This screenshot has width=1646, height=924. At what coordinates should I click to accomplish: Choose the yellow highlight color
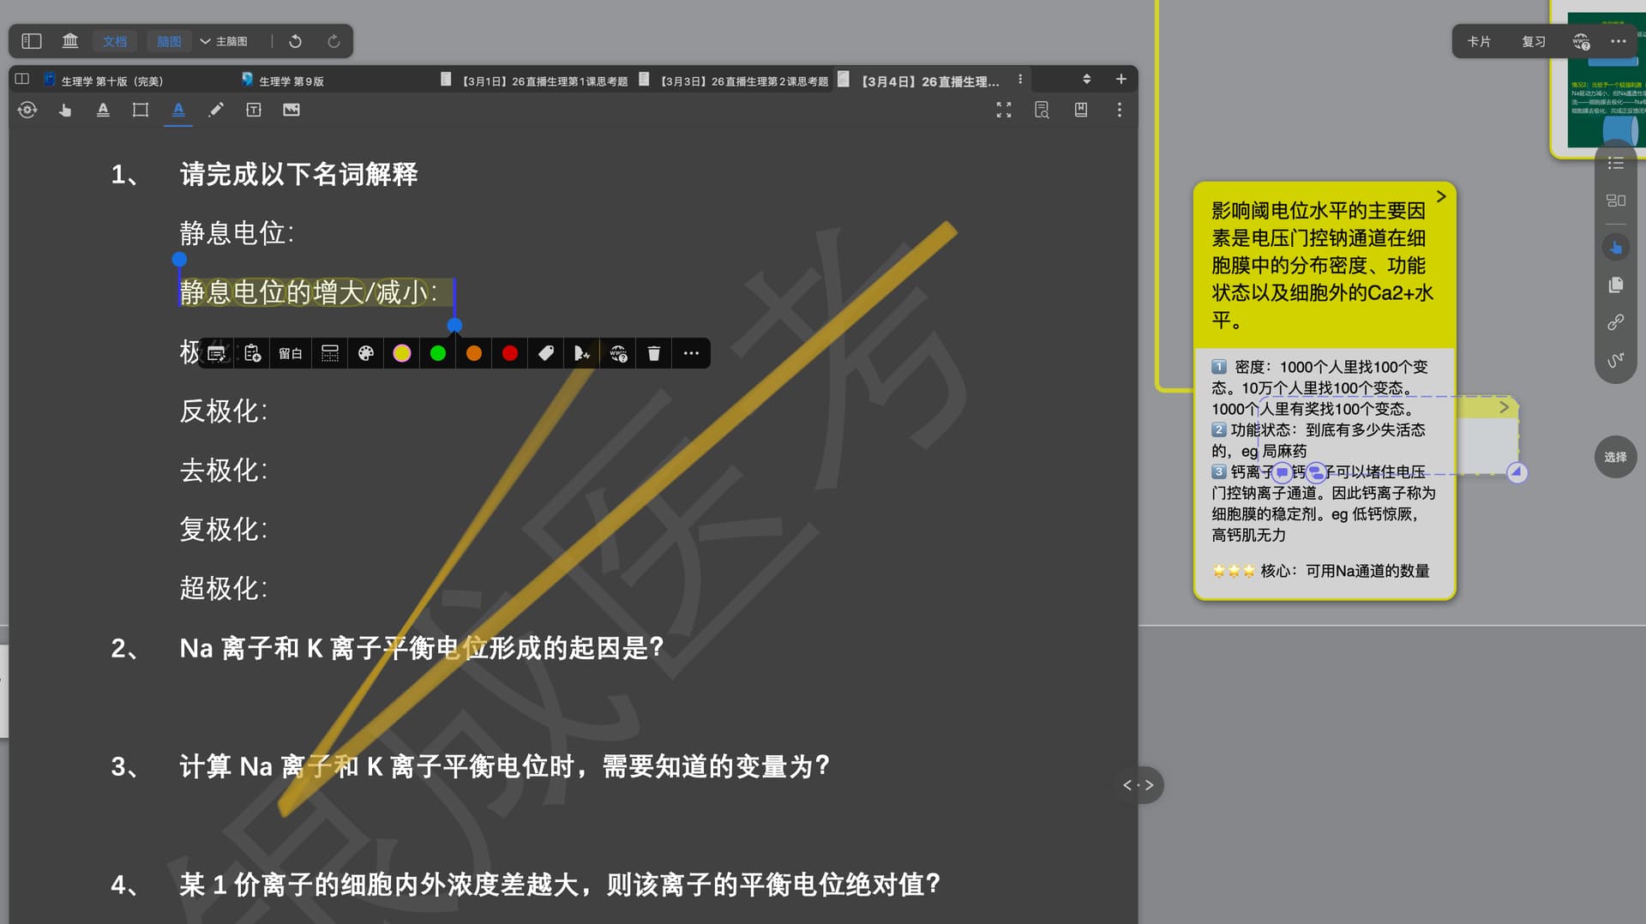point(402,353)
